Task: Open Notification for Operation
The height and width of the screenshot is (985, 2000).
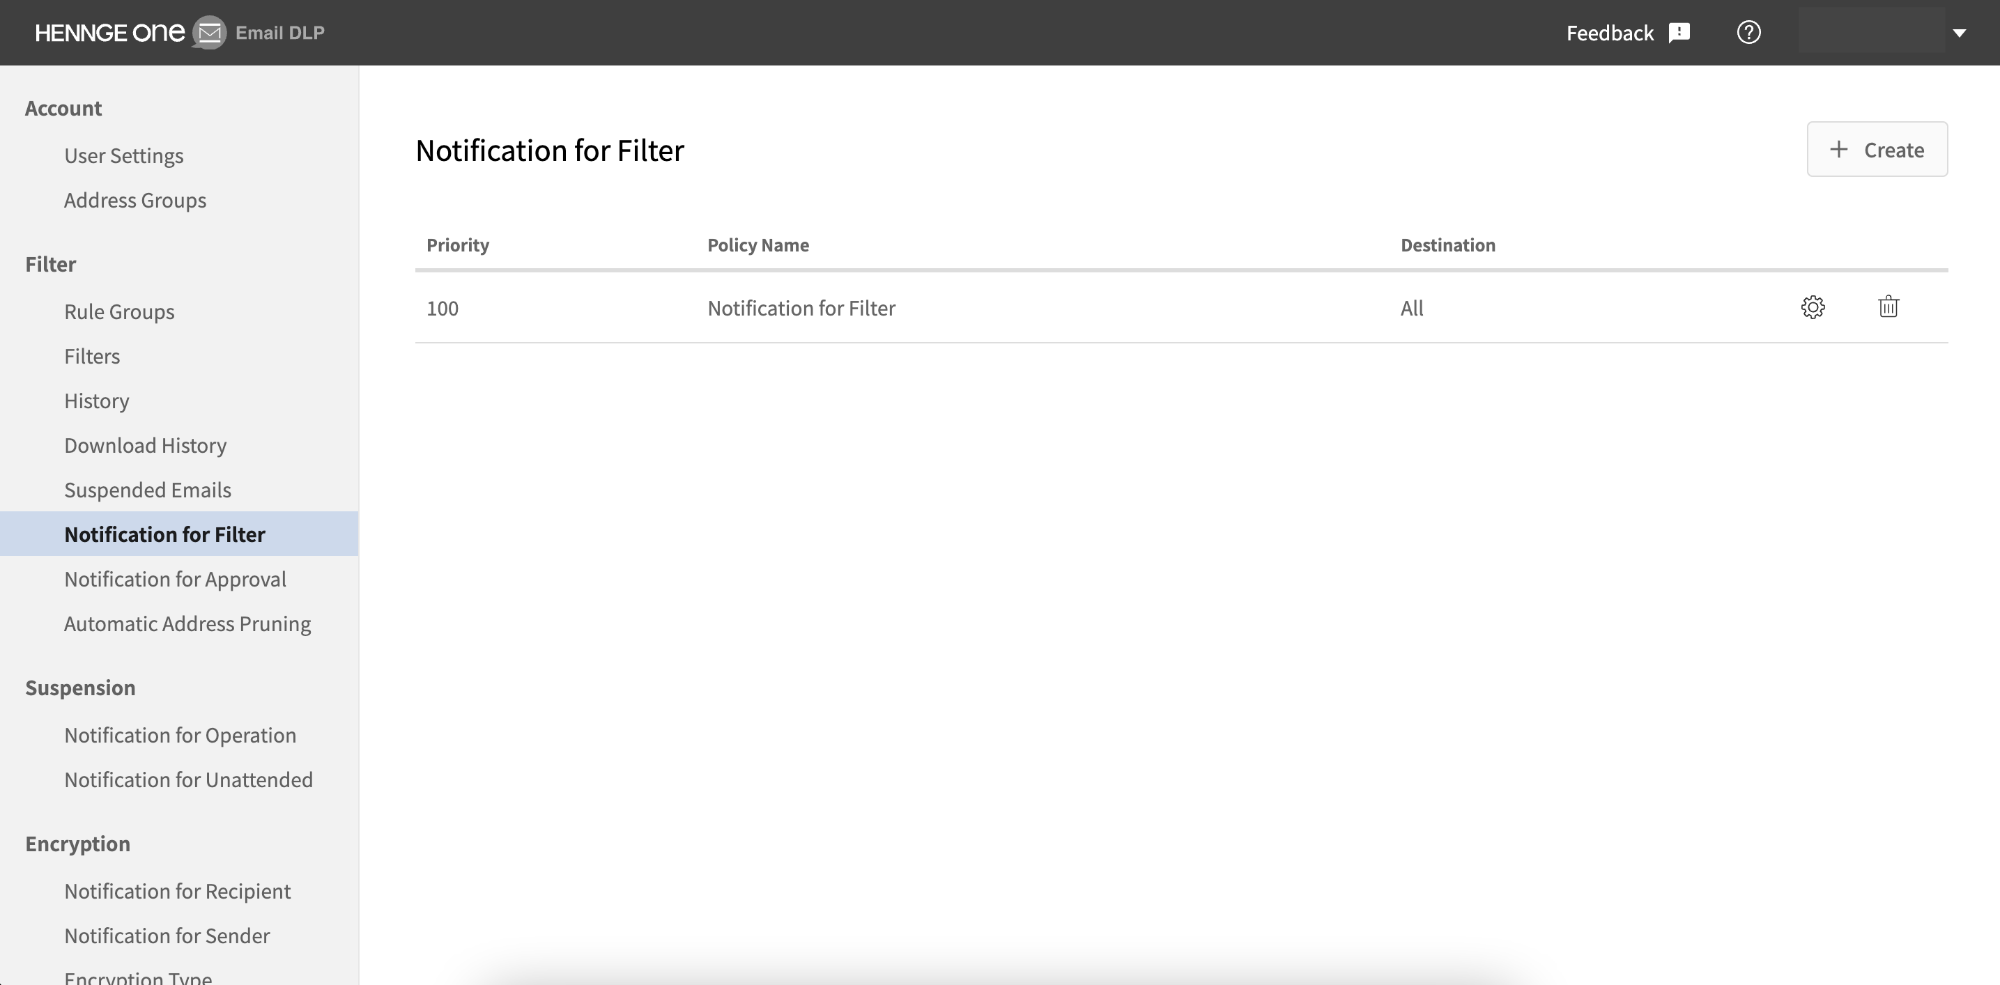Action: 180,735
